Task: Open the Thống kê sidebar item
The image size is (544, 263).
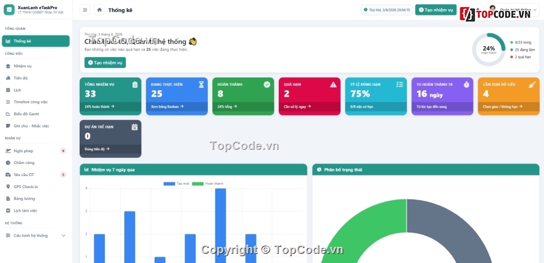Action: (36, 41)
